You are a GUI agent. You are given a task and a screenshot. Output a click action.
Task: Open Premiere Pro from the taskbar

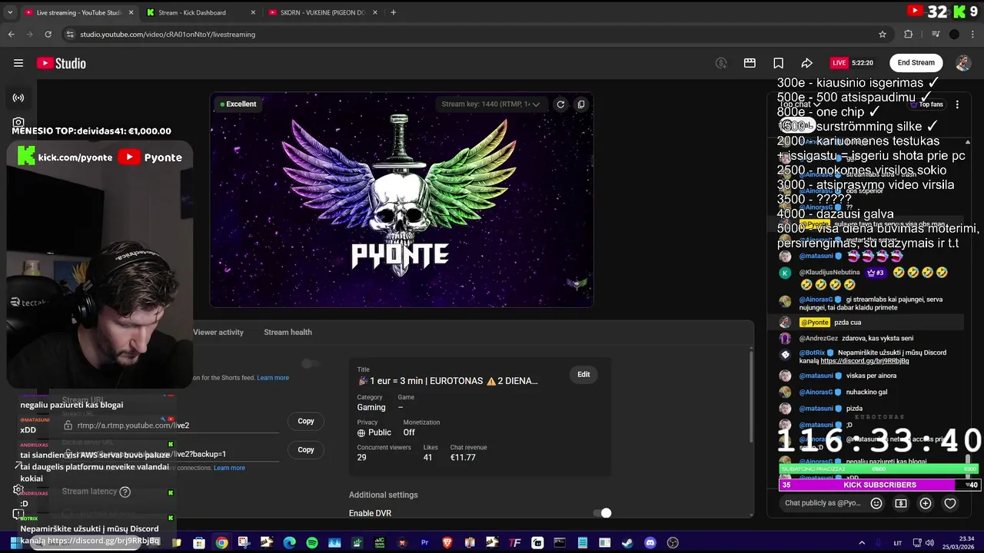424,543
